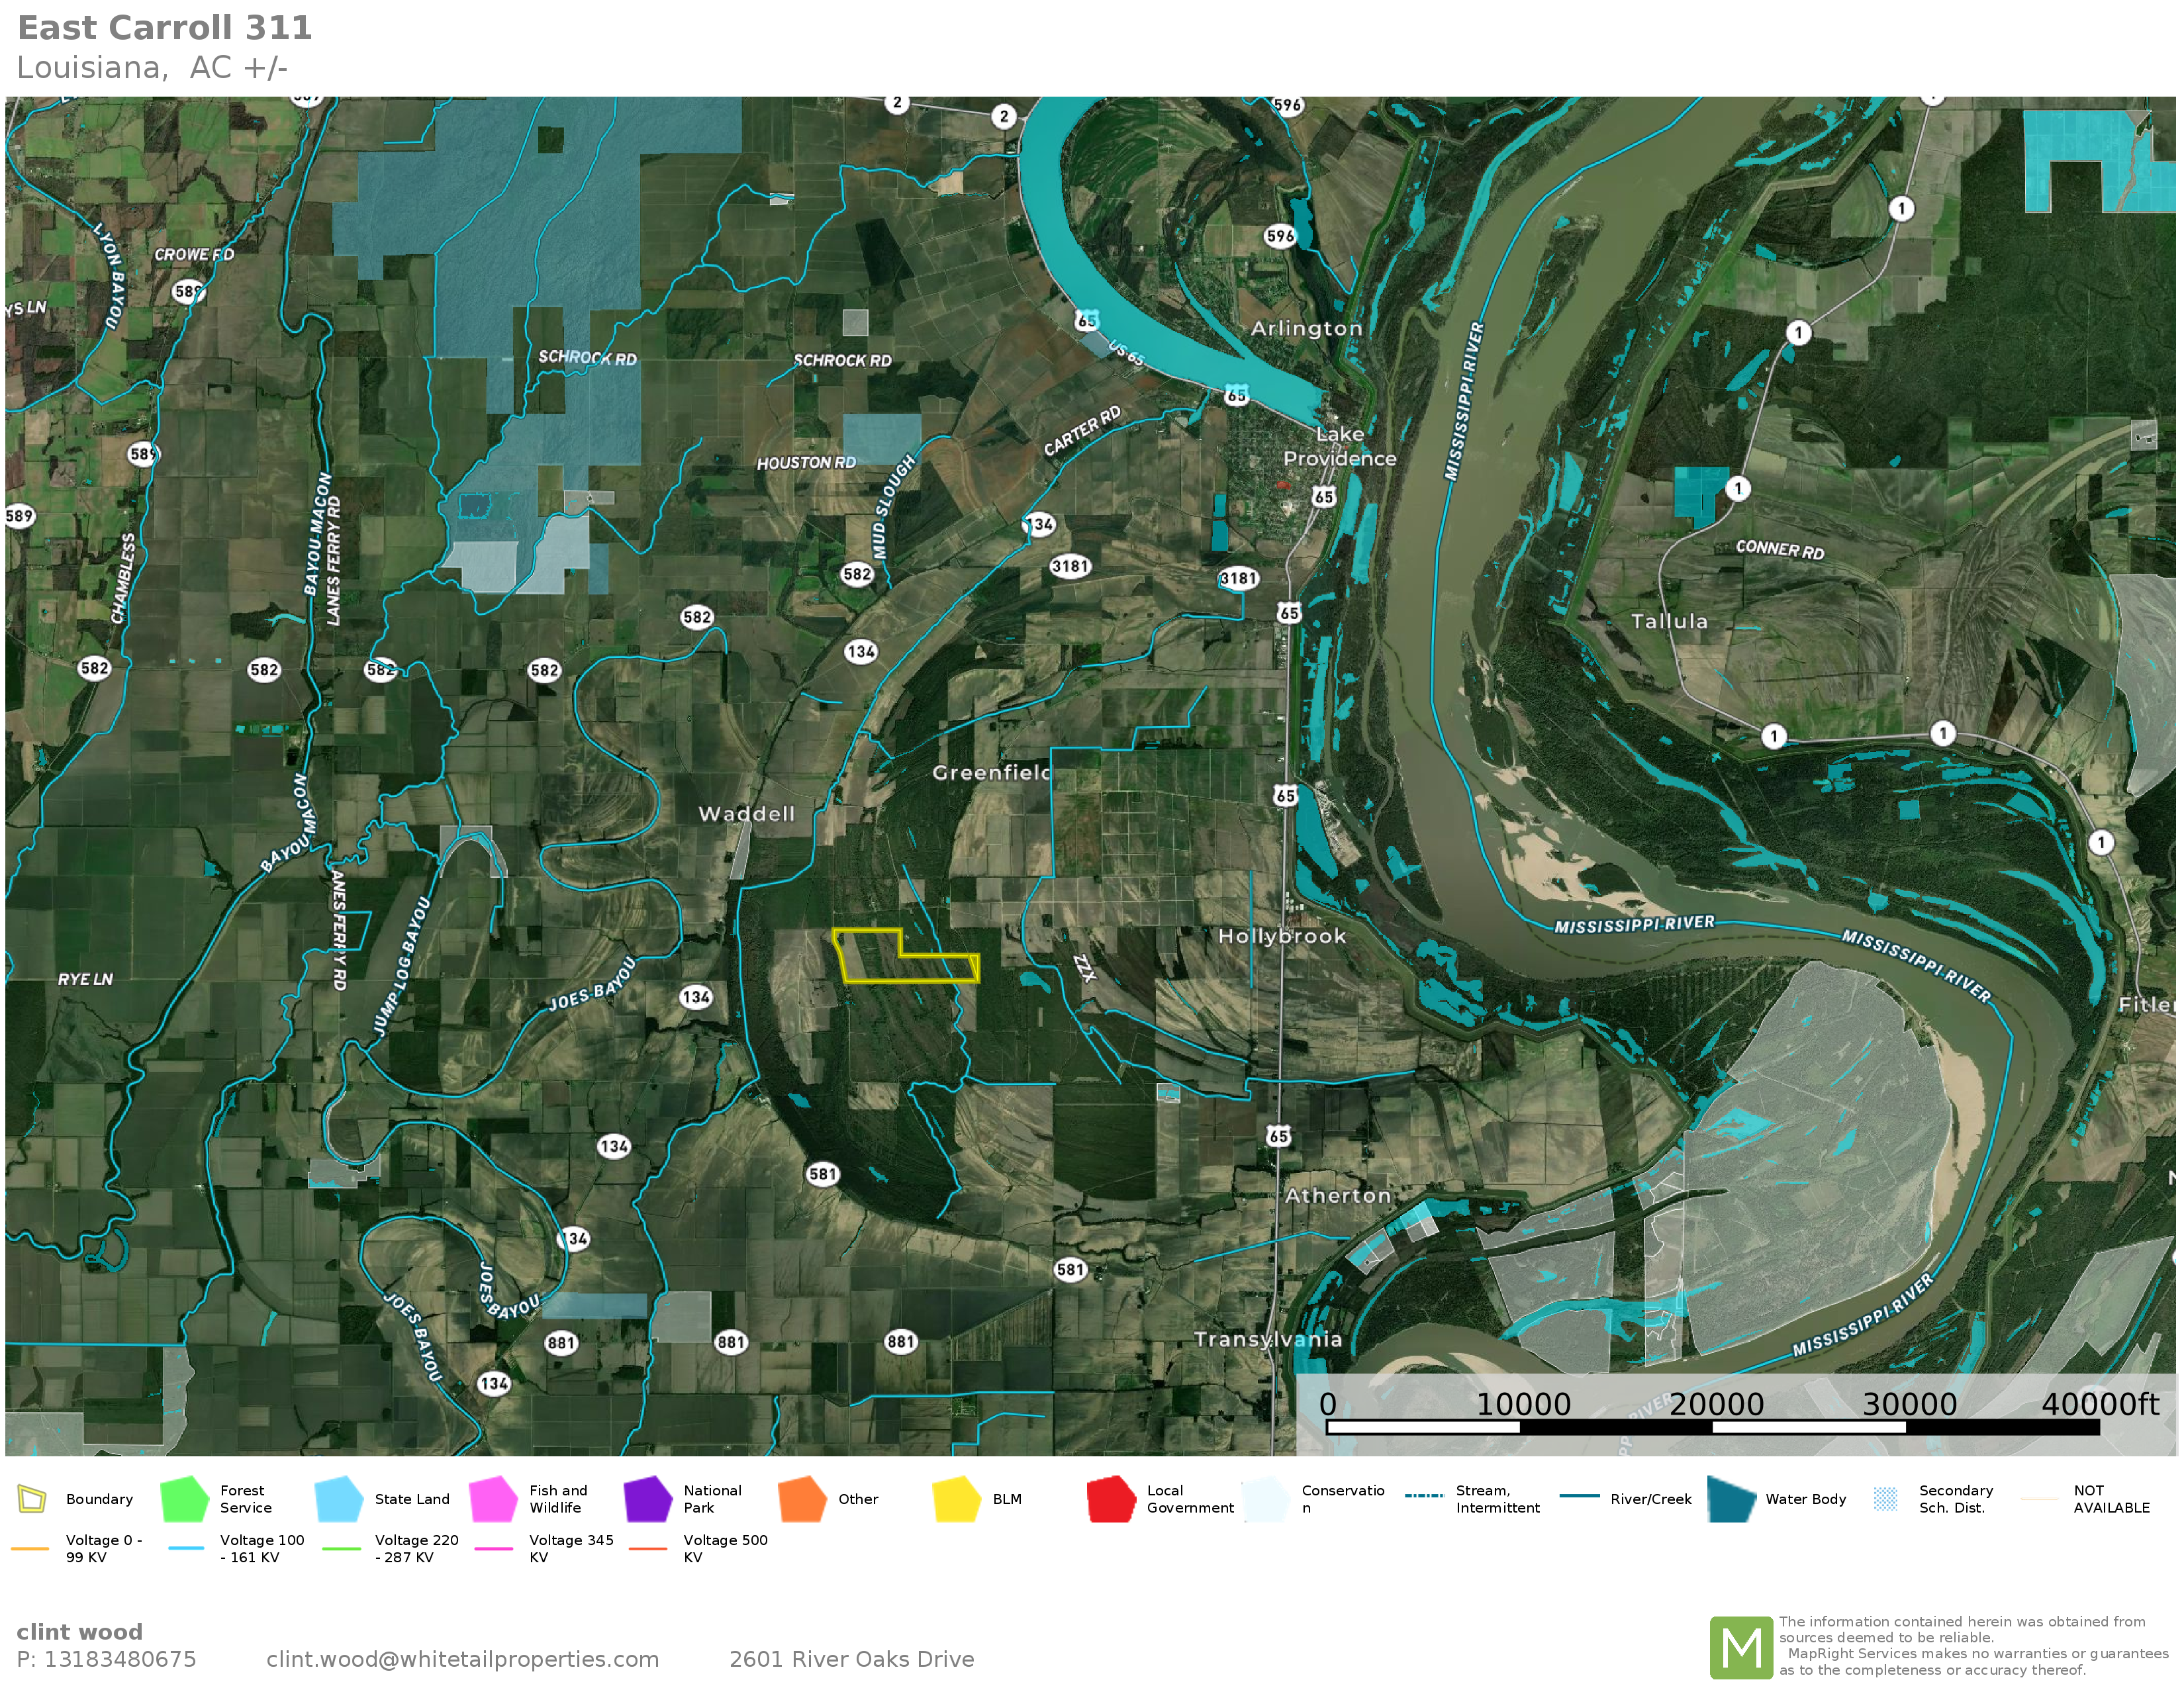
Task: Click the Boundary legend icon
Action: pyautogui.click(x=32, y=1499)
